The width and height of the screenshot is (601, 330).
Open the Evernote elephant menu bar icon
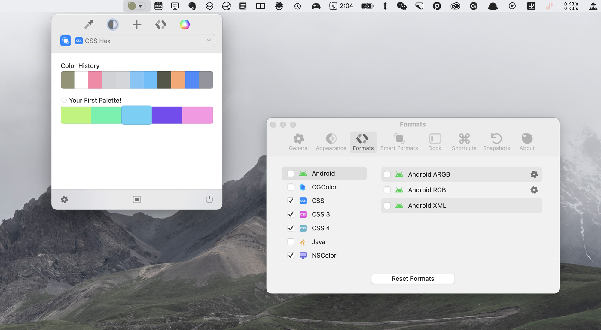point(192,6)
